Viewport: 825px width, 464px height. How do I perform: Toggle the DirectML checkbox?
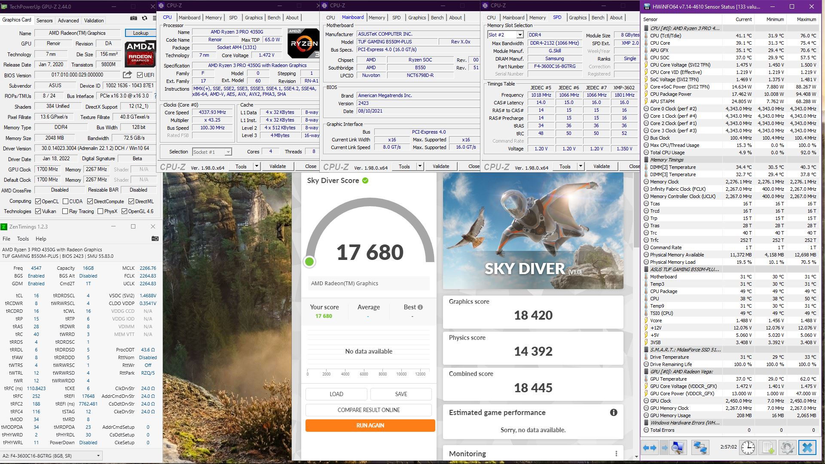click(131, 201)
